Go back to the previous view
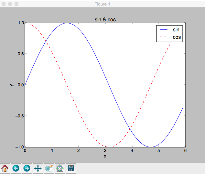The width and height of the screenshot is (205, 174). point(16,169)
